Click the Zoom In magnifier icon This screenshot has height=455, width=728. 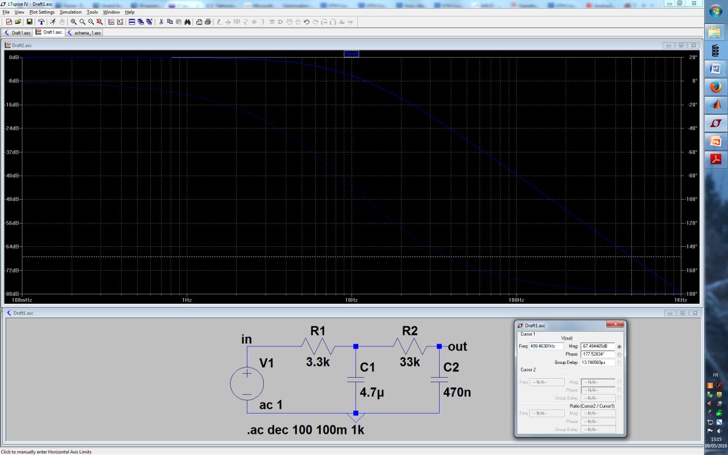click(x=73, y=22)
